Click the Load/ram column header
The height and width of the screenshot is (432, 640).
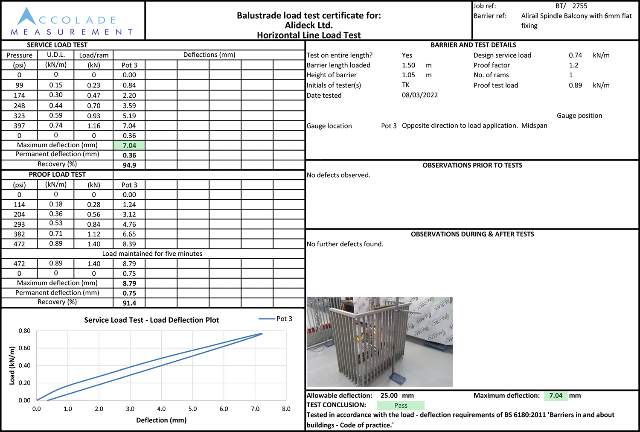coord(94,55)
